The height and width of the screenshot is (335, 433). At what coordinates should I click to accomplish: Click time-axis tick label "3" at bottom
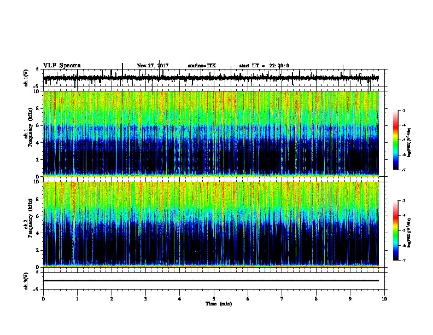coord(145,299)
